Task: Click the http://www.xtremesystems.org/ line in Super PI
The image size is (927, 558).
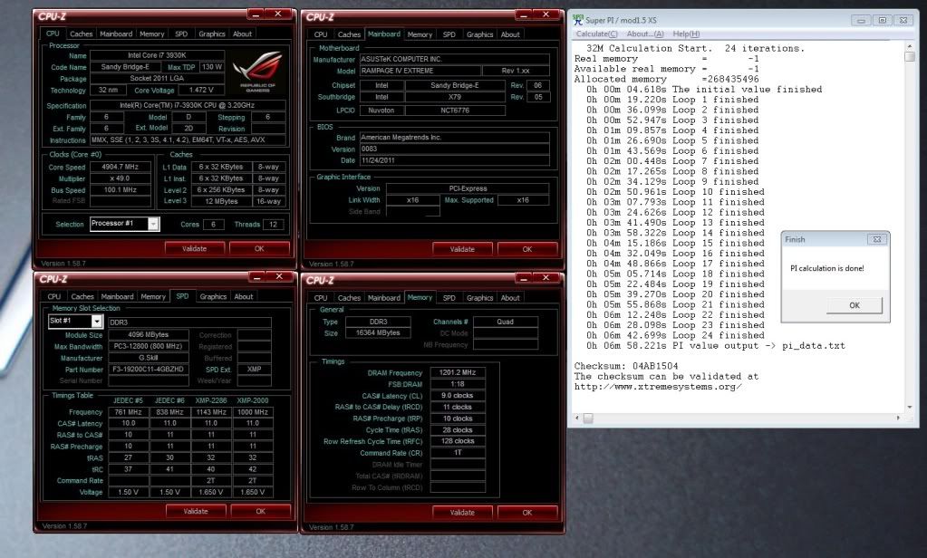Action: [657, 387]
